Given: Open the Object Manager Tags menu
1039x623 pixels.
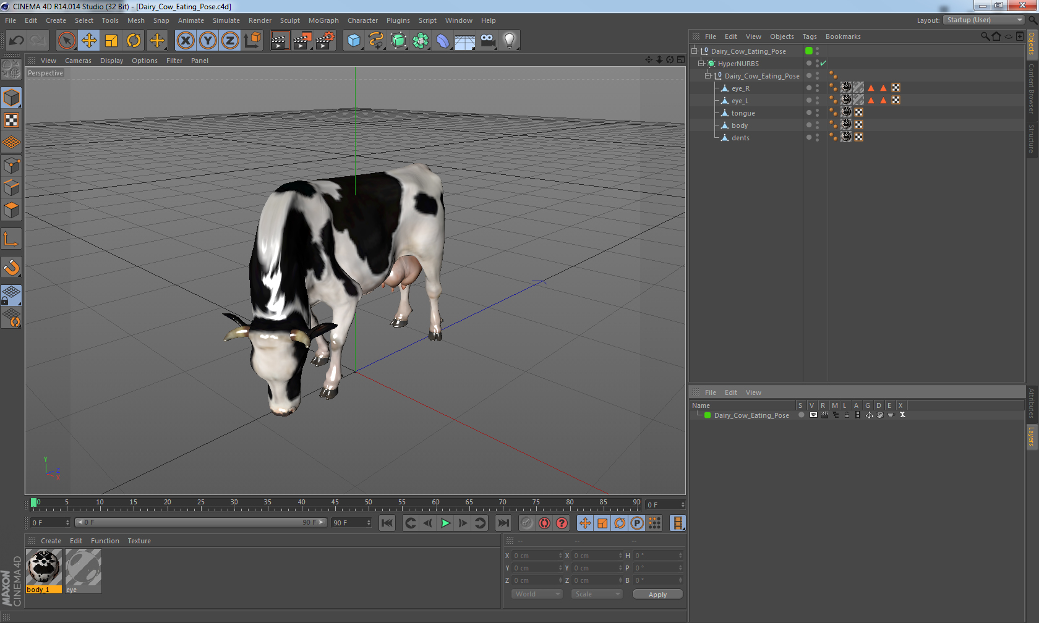Looking at the screenshot, I should point(810,36).
